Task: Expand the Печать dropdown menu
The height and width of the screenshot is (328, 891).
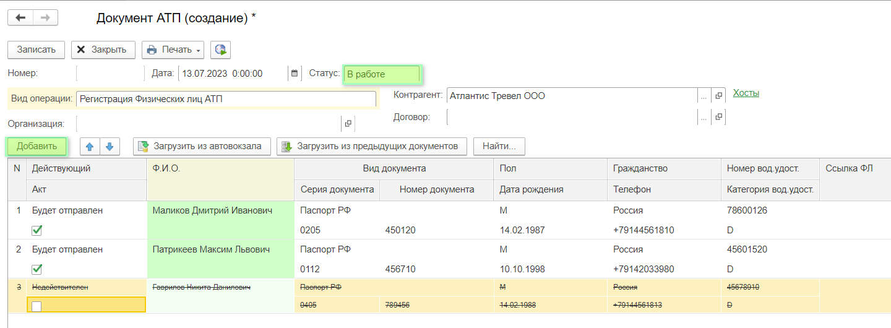Action: click(x=198, y=50)
